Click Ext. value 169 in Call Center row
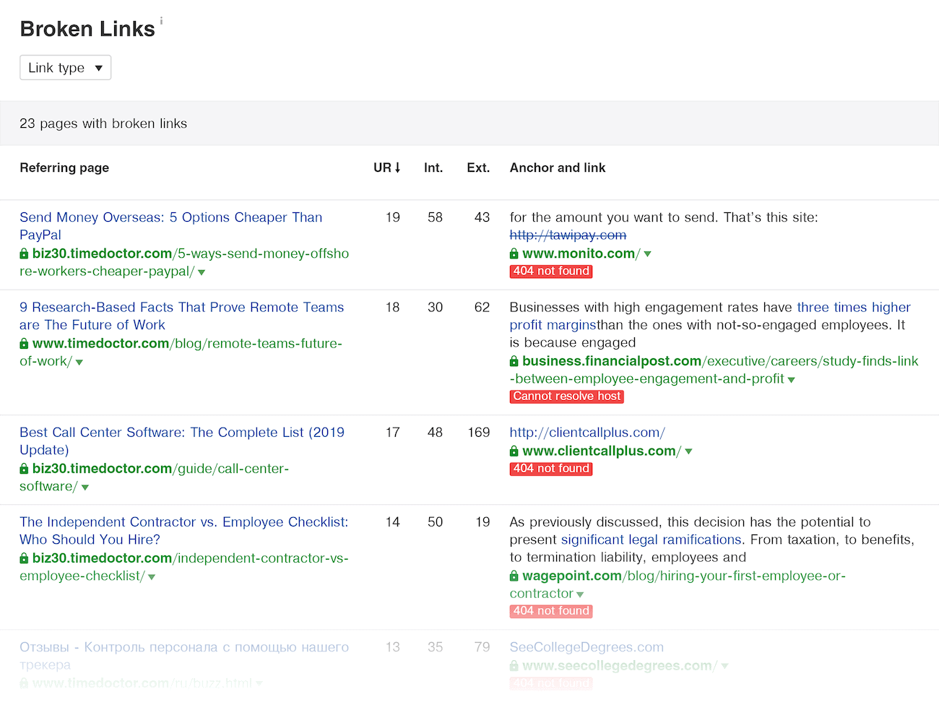The height and width of the screenshot is (702, 939). pos(479,433)
